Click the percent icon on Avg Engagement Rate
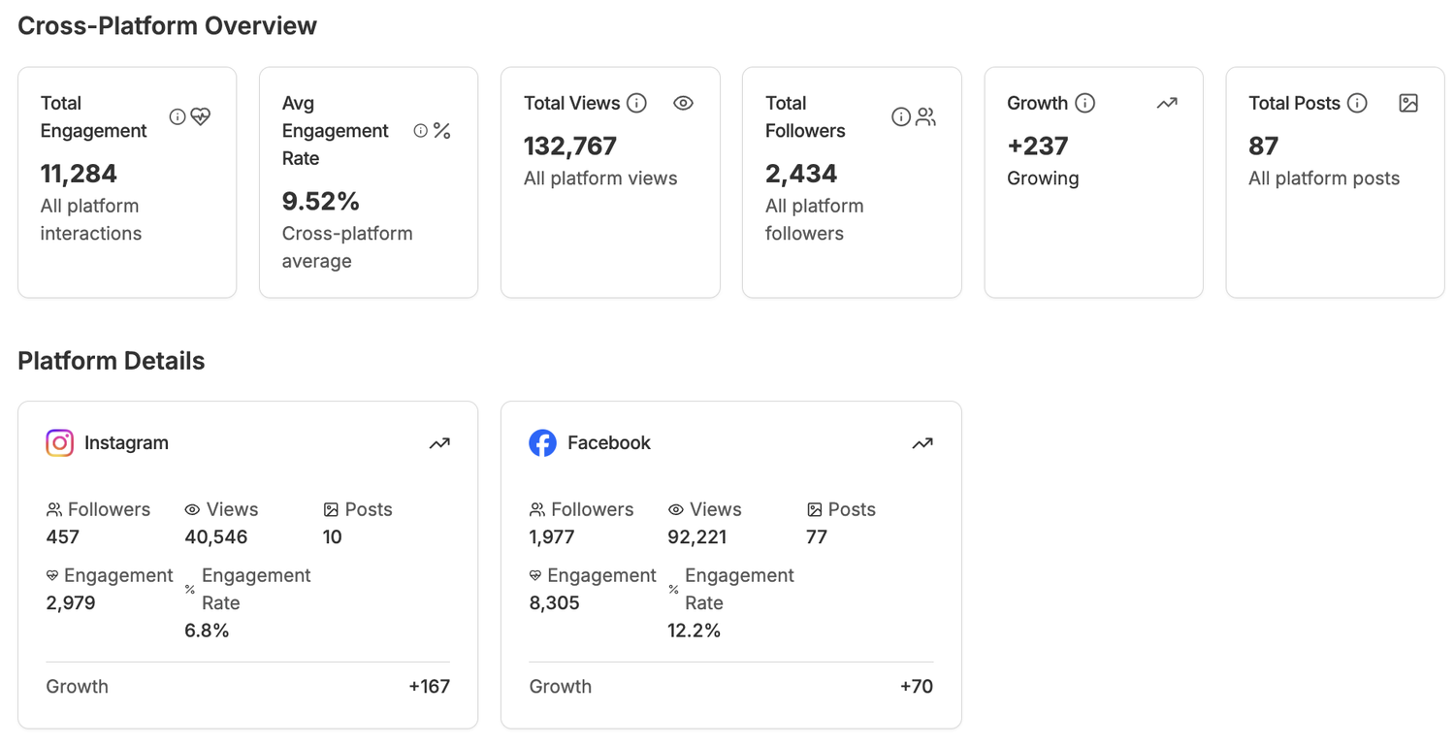 click(442, 131)
